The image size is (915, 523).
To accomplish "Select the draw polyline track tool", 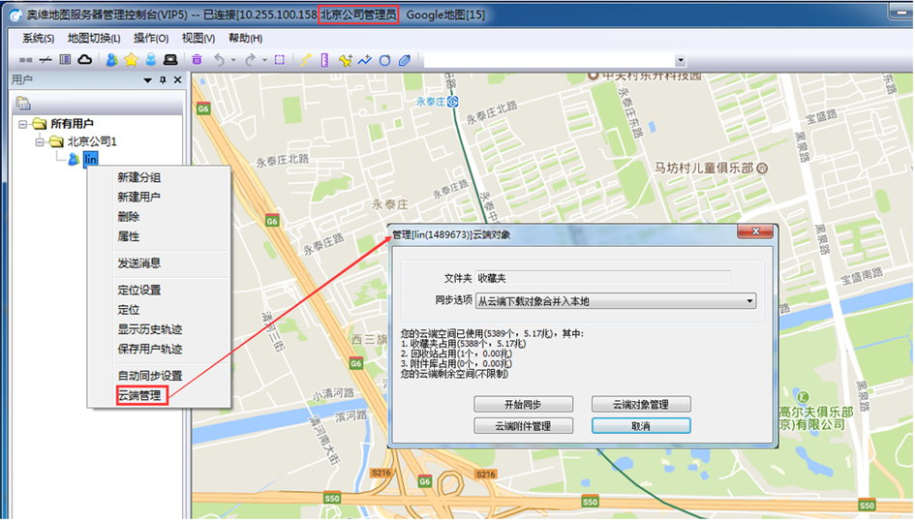I will coord(365,60).
